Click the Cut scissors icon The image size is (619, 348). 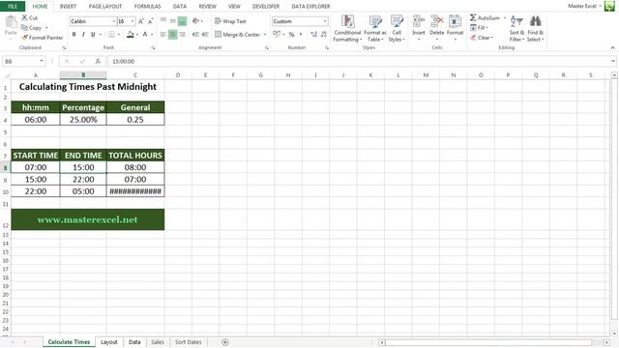[25, 17]
